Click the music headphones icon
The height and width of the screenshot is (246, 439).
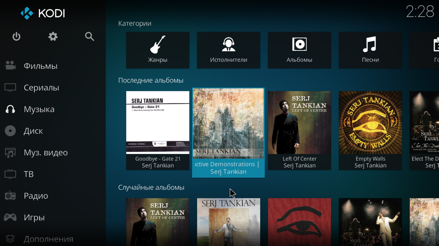pos(10,109)
